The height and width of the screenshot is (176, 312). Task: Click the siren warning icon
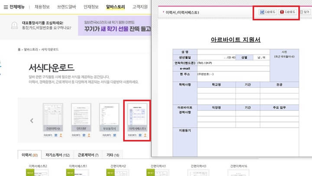click(14, 25)
